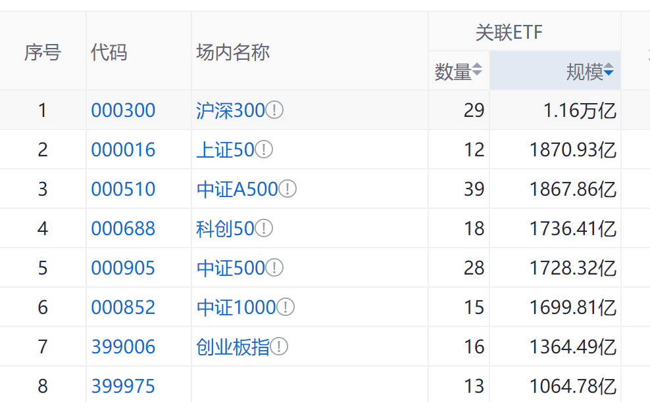The height and width of the screenshot is (402, 650).
Task: Click the info icon next to 中证A500
Action: point(287,189)
